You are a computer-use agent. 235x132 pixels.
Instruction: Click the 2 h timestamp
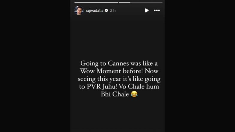point(113,10)
